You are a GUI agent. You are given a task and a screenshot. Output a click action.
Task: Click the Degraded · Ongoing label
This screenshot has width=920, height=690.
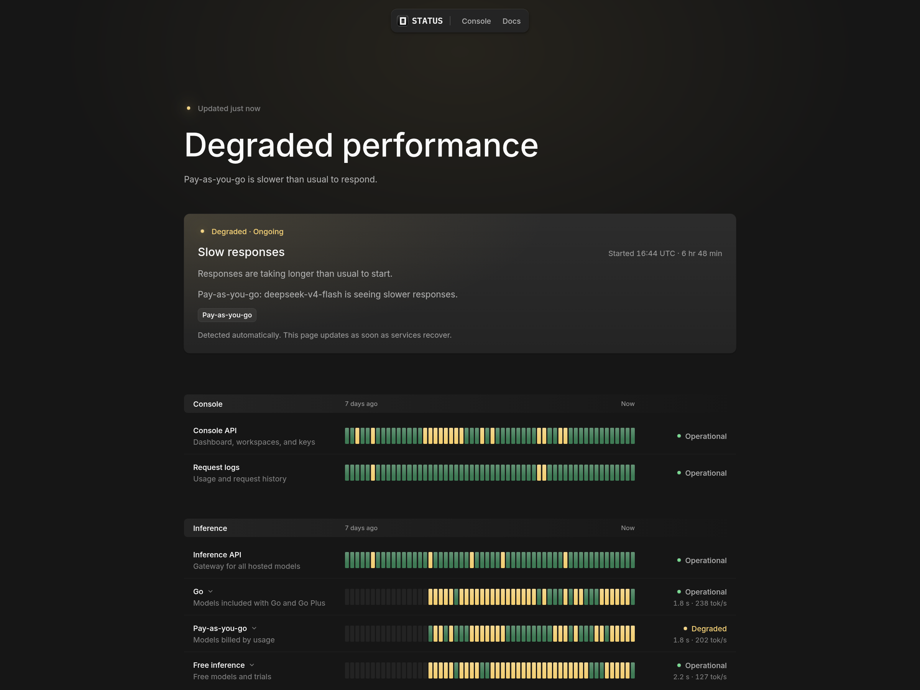point(248,232)
